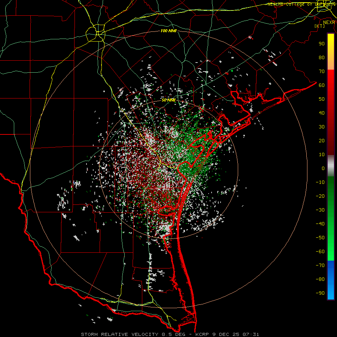Select the "90" value on velocity scale

click(x=322, y=44)
